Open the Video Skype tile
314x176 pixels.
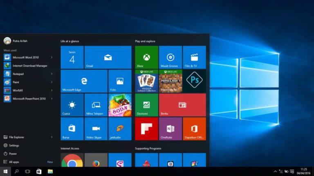click(x=96, y=129)
